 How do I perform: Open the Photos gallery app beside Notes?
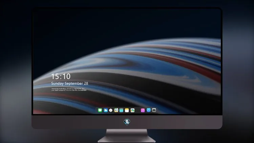point(132,110)
